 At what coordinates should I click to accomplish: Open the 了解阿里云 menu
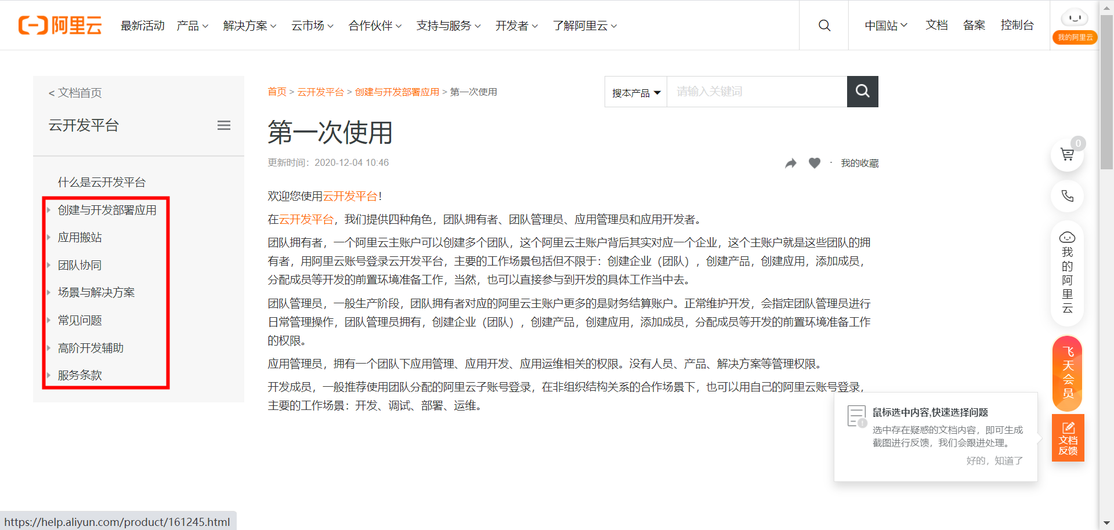[585, 26]
